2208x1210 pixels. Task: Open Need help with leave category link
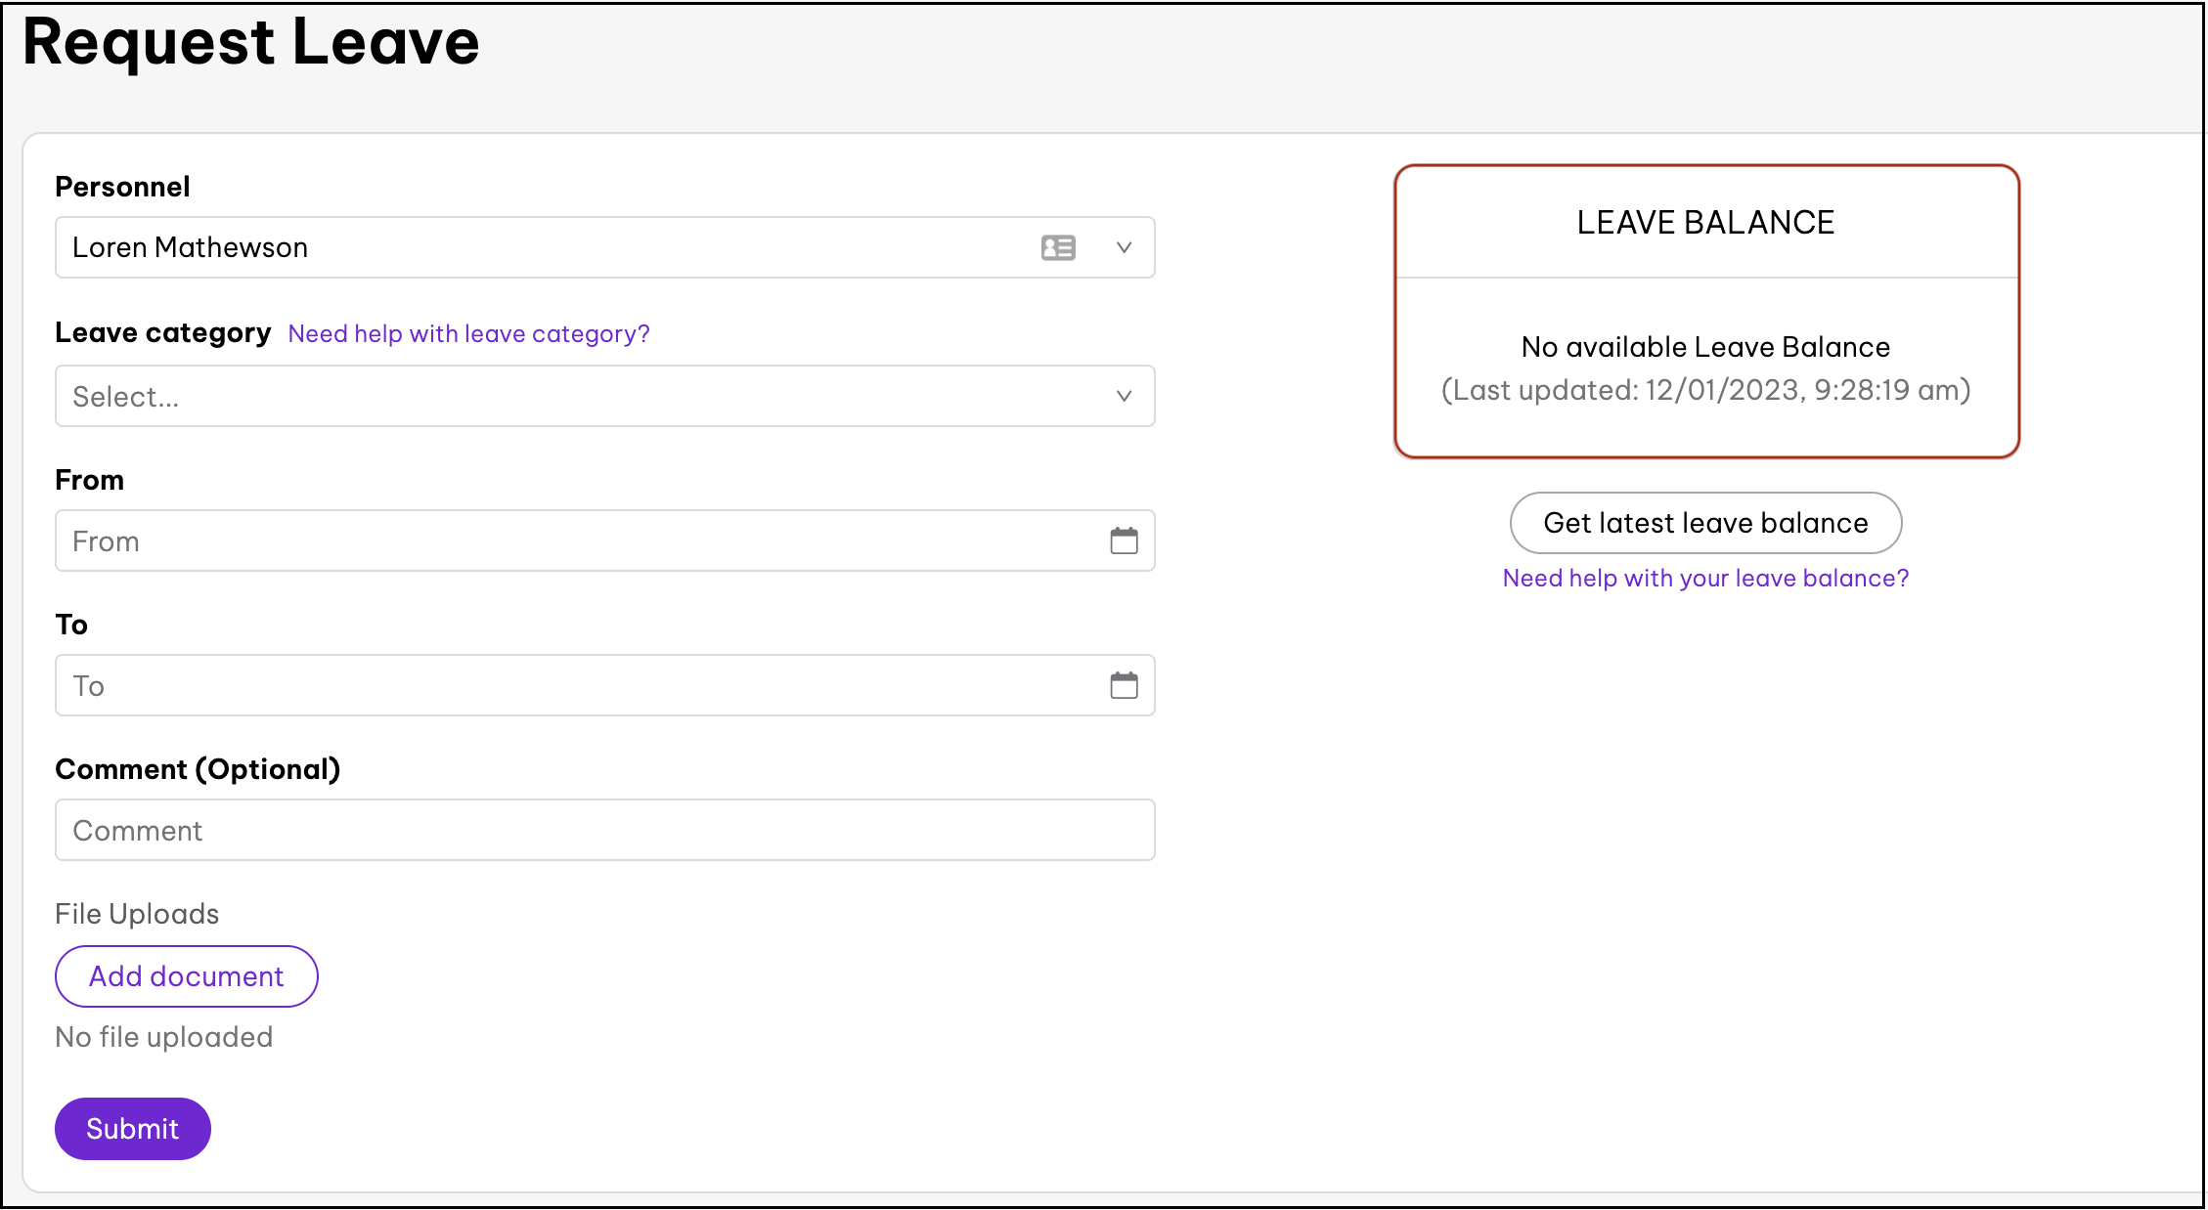[468, 334]
